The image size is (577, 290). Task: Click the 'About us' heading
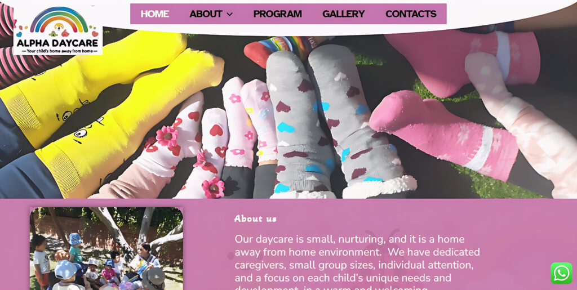pos(255,218)
